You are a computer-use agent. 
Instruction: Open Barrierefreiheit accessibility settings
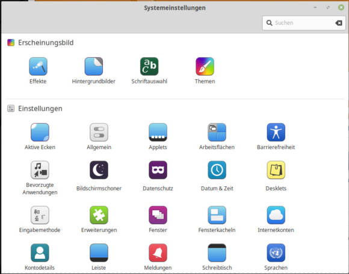click(276, 132)
